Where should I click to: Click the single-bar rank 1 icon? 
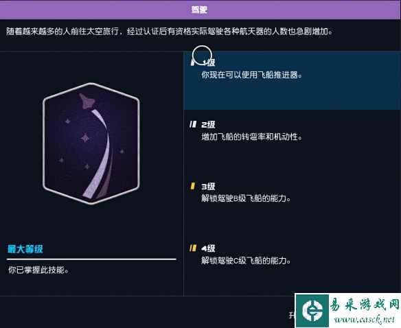[x=192, y=62]
